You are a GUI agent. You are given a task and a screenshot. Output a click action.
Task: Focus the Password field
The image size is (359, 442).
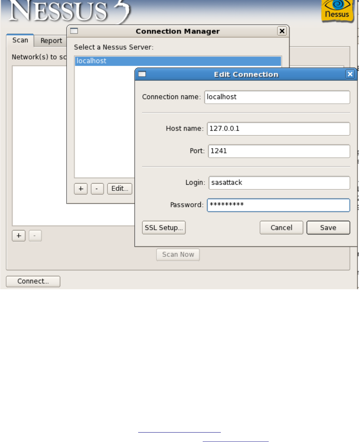point(278,205)
